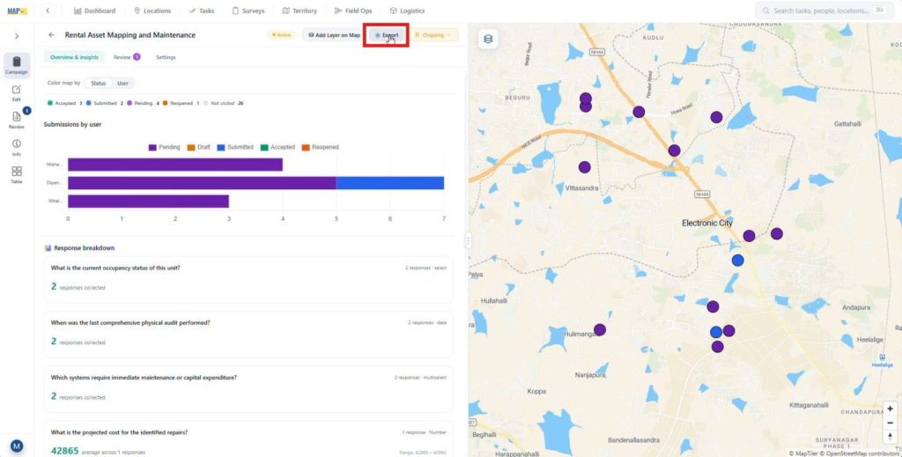902x457 pixels.
Task: Click the Electronic City map label
Action: coord(707,223)
